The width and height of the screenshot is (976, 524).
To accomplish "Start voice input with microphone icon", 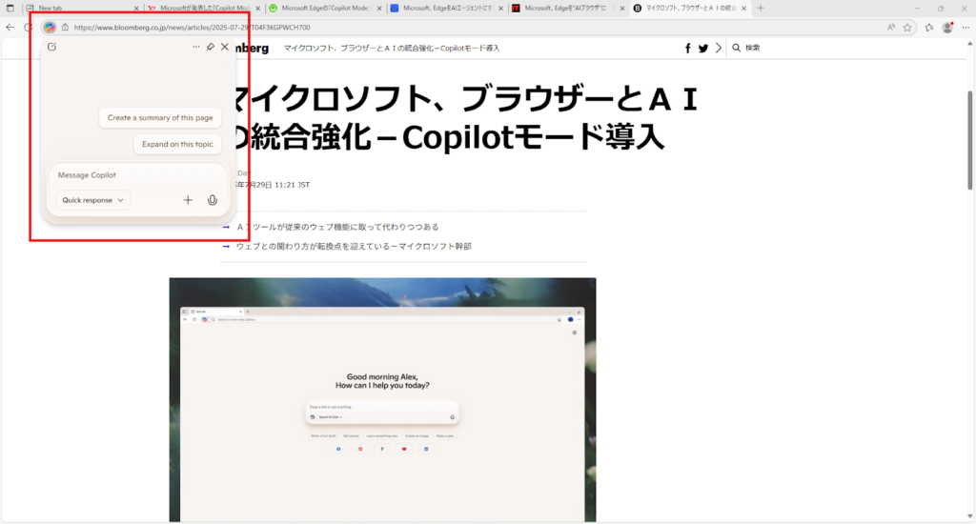I will [213, 200].
